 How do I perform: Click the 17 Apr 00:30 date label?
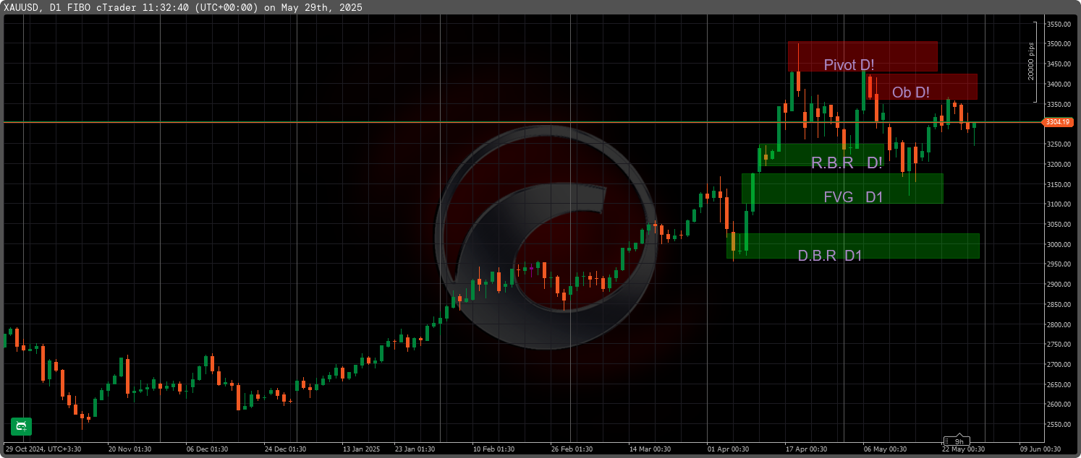pos(806,449)
